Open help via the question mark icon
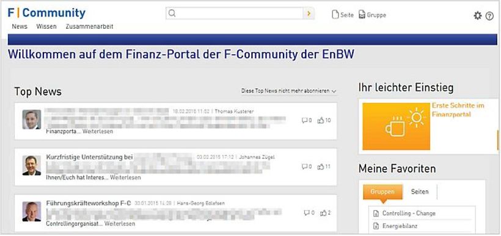This screenshot has height=236, width=501. (489, 16)
